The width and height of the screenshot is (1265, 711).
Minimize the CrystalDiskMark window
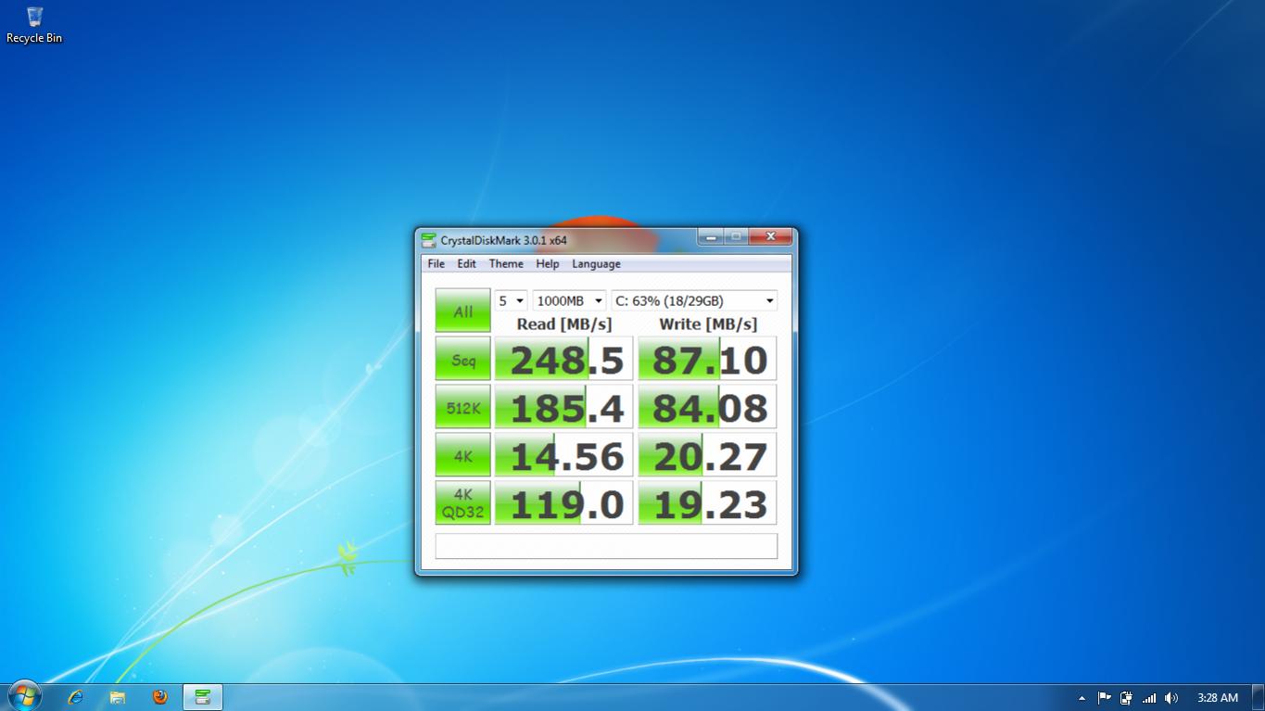(711, 237)
